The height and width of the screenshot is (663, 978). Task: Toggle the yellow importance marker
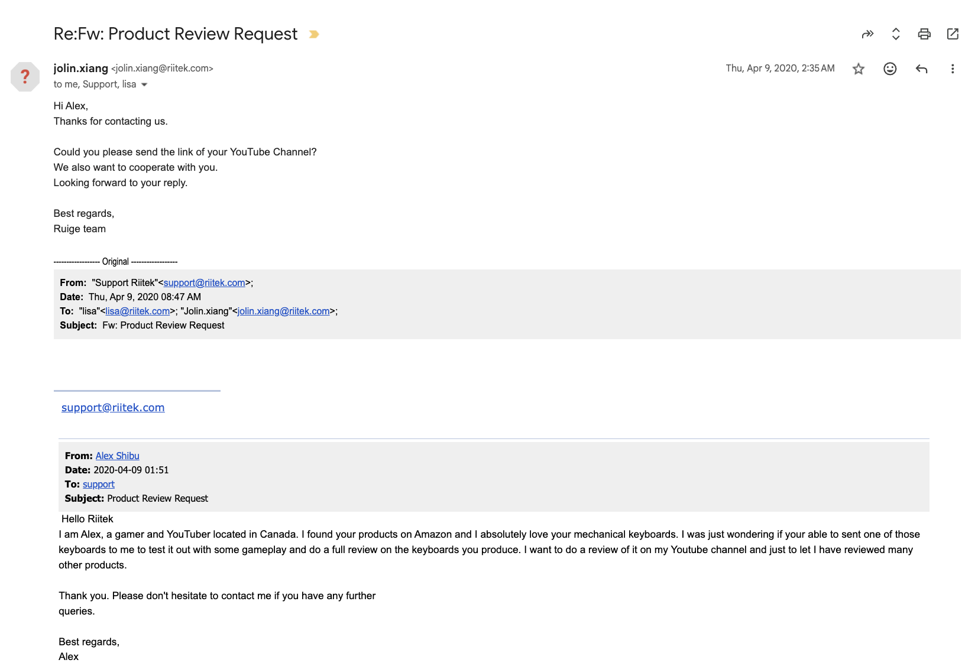[314, 34]
